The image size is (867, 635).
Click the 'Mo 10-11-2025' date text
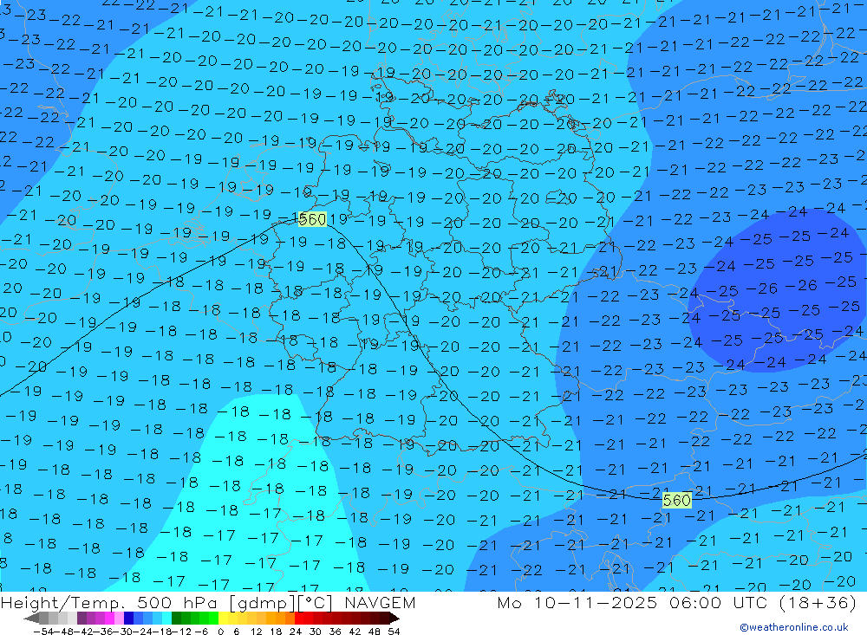click(577, 603)
